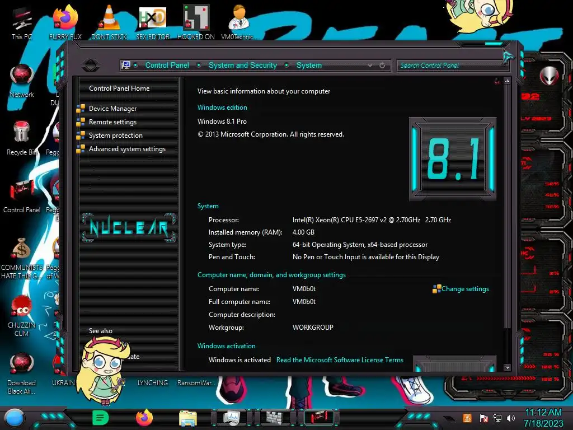Open the Start orb on the taskbar

[14, 418]
